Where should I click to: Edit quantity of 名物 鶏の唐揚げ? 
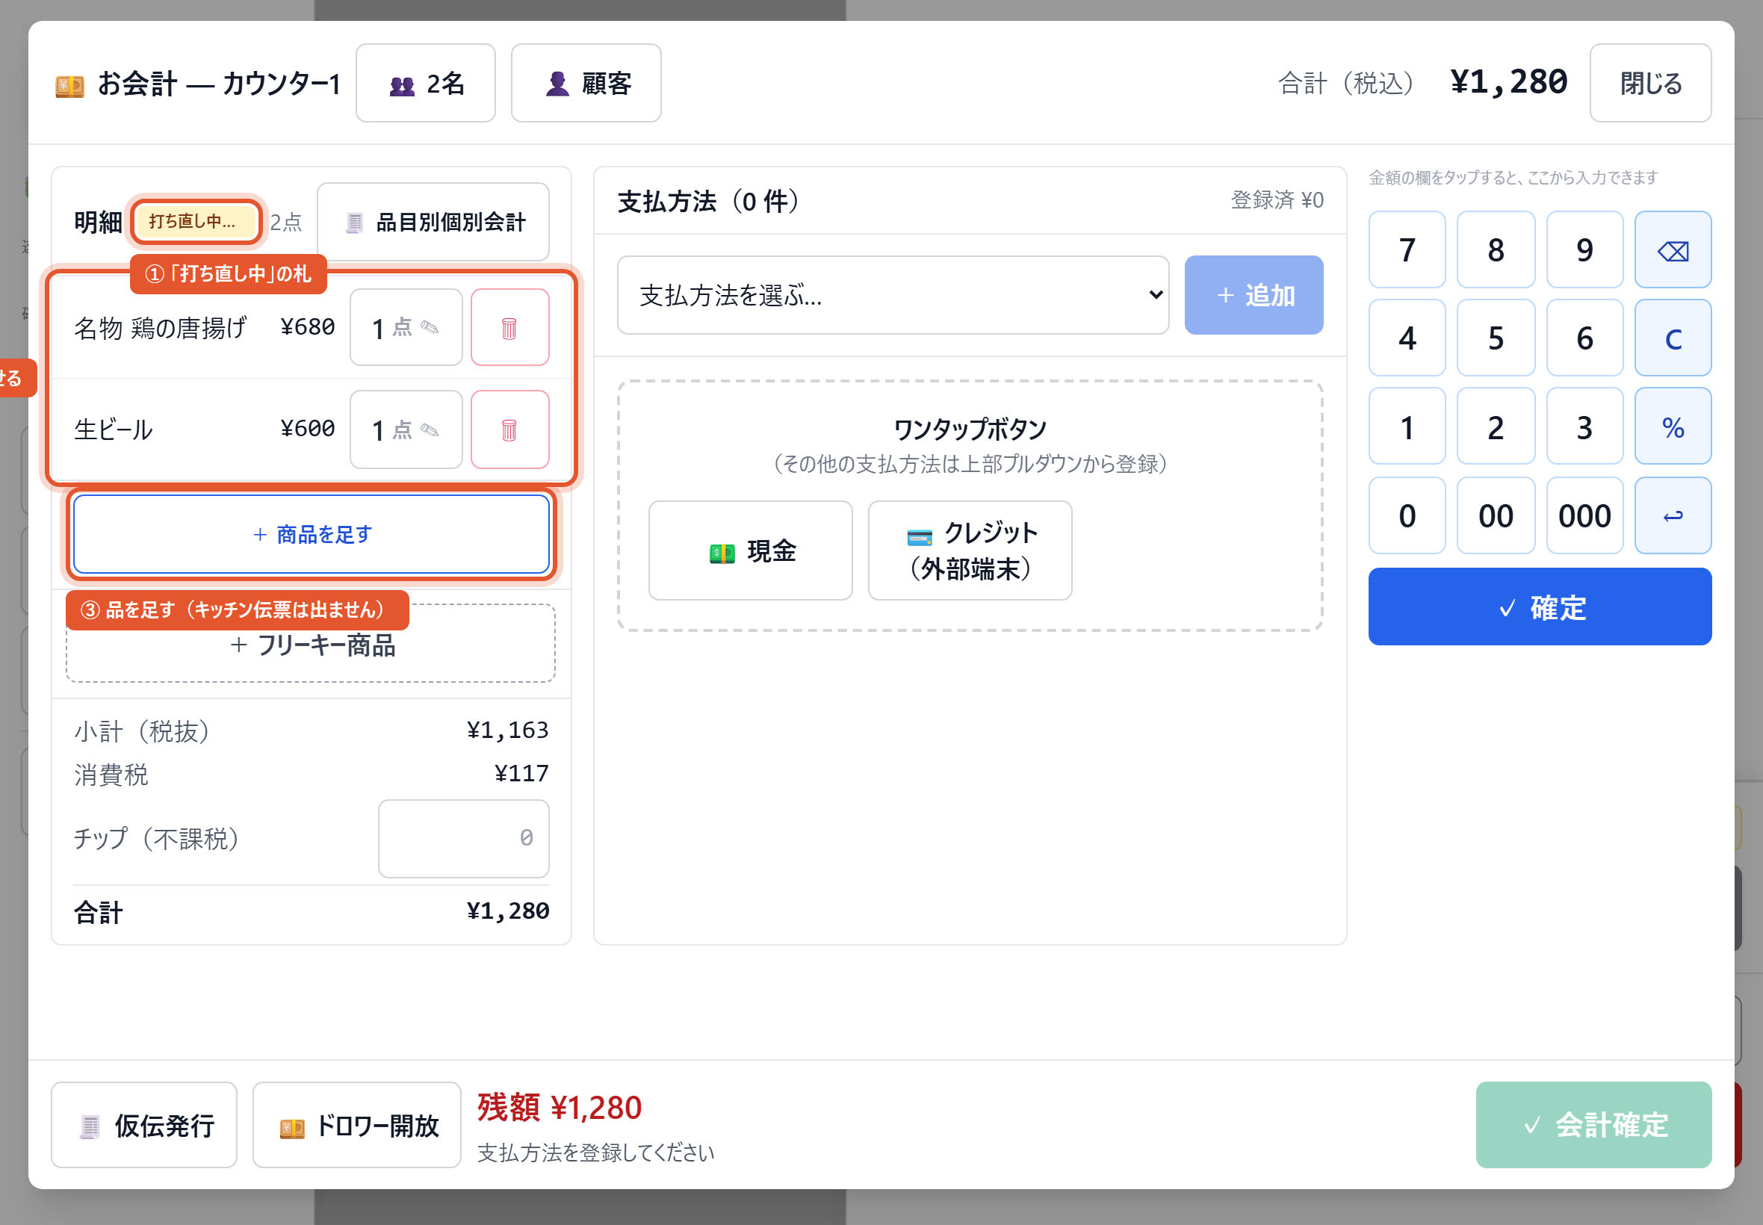pos(406,328)
